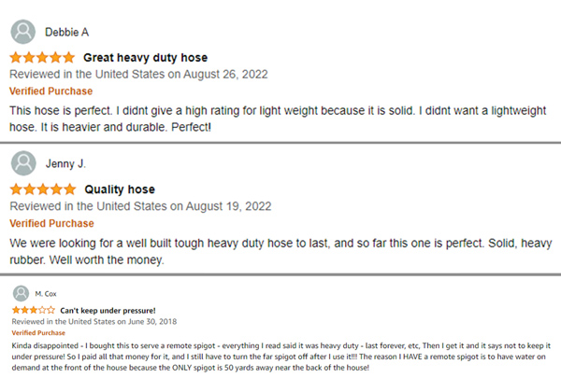Select the Verified Purchase label under Debbie A's review
This screenshot has width=561, height=392.
[x=50, y=91]
